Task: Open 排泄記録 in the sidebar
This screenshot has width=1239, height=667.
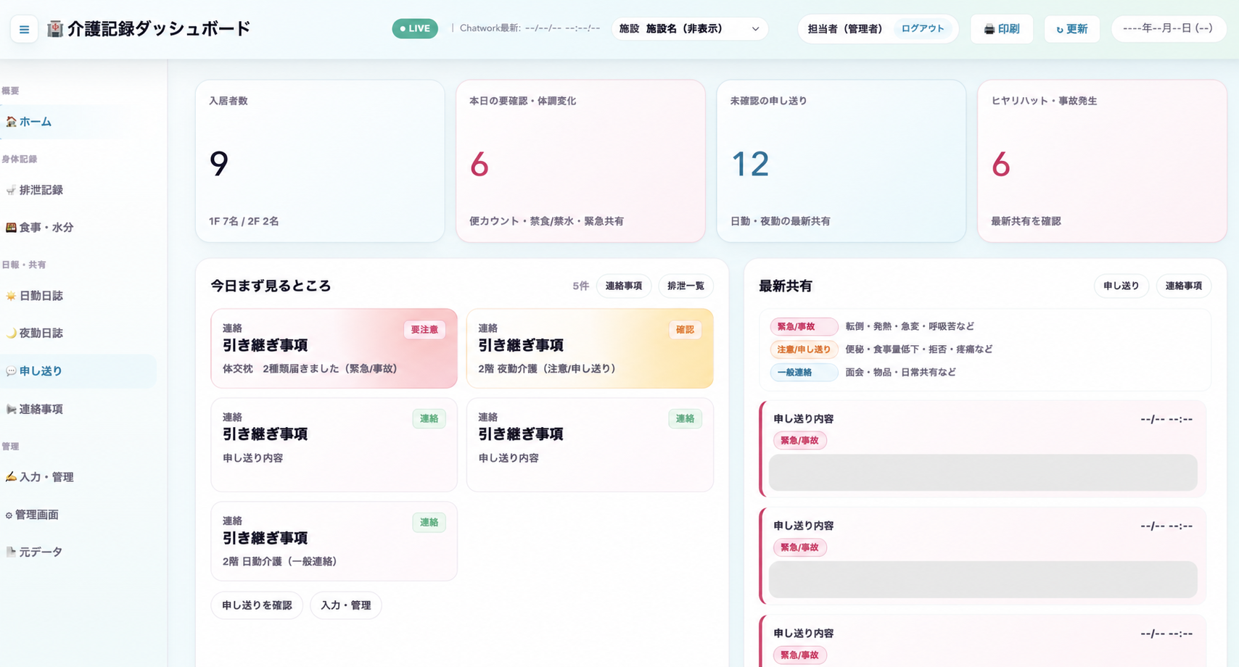Action: (78, 190)
